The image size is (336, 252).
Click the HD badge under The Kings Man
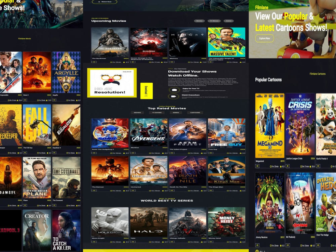click(211, 190)
